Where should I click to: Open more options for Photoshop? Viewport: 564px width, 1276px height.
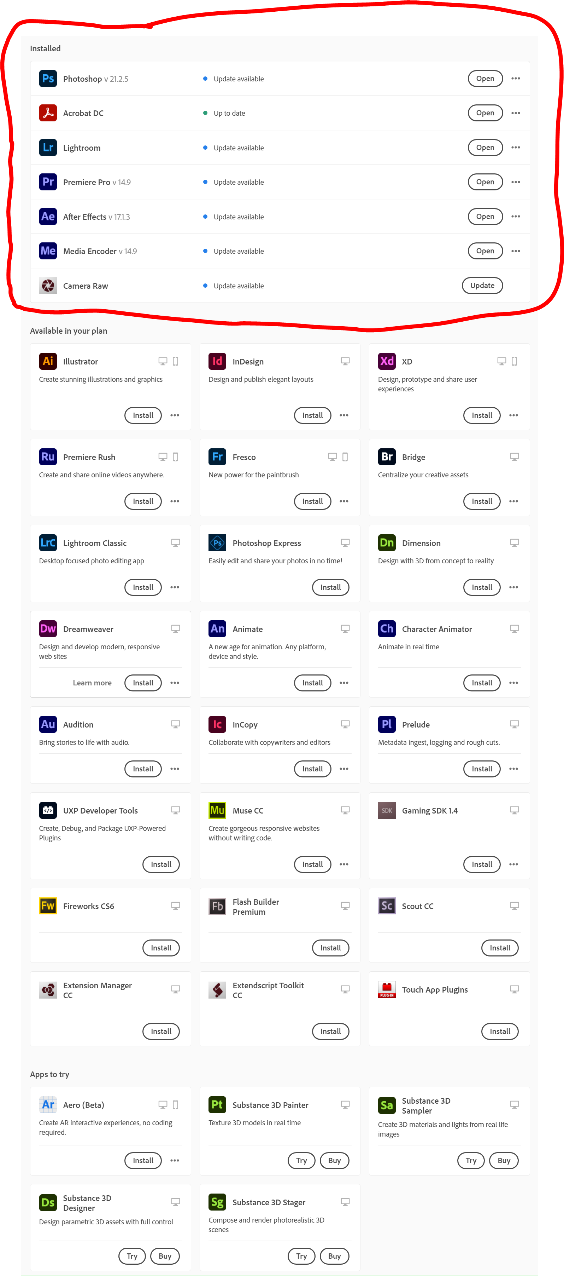click(x=516, y=78)
